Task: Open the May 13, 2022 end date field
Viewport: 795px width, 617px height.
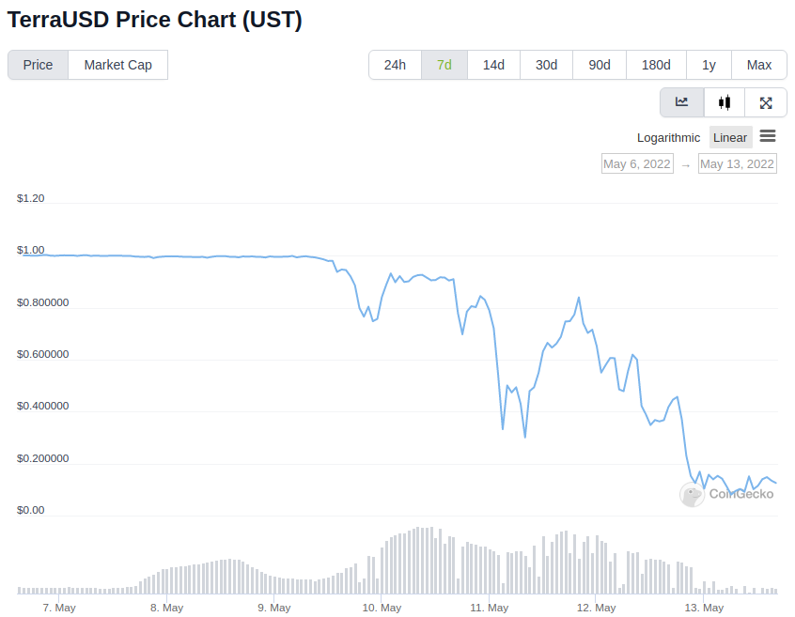Action: tap(737, 163)
